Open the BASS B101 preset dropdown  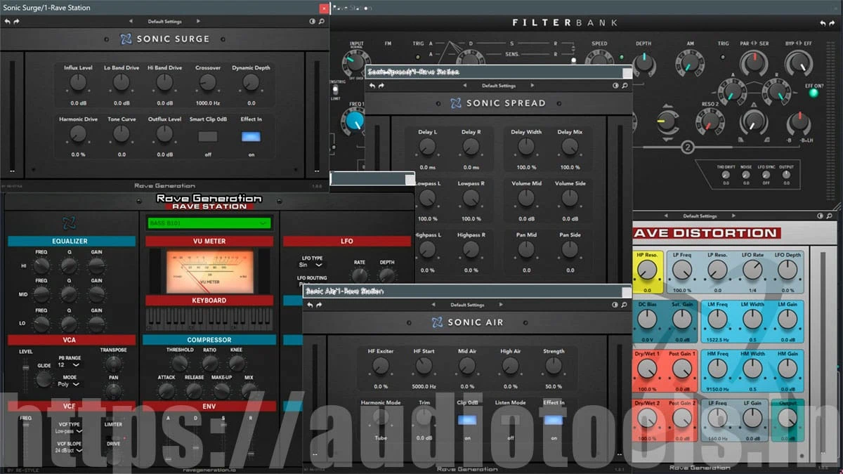[x=208, y=223]
